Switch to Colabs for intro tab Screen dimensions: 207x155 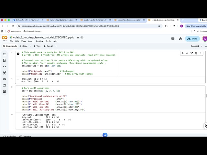28,20
